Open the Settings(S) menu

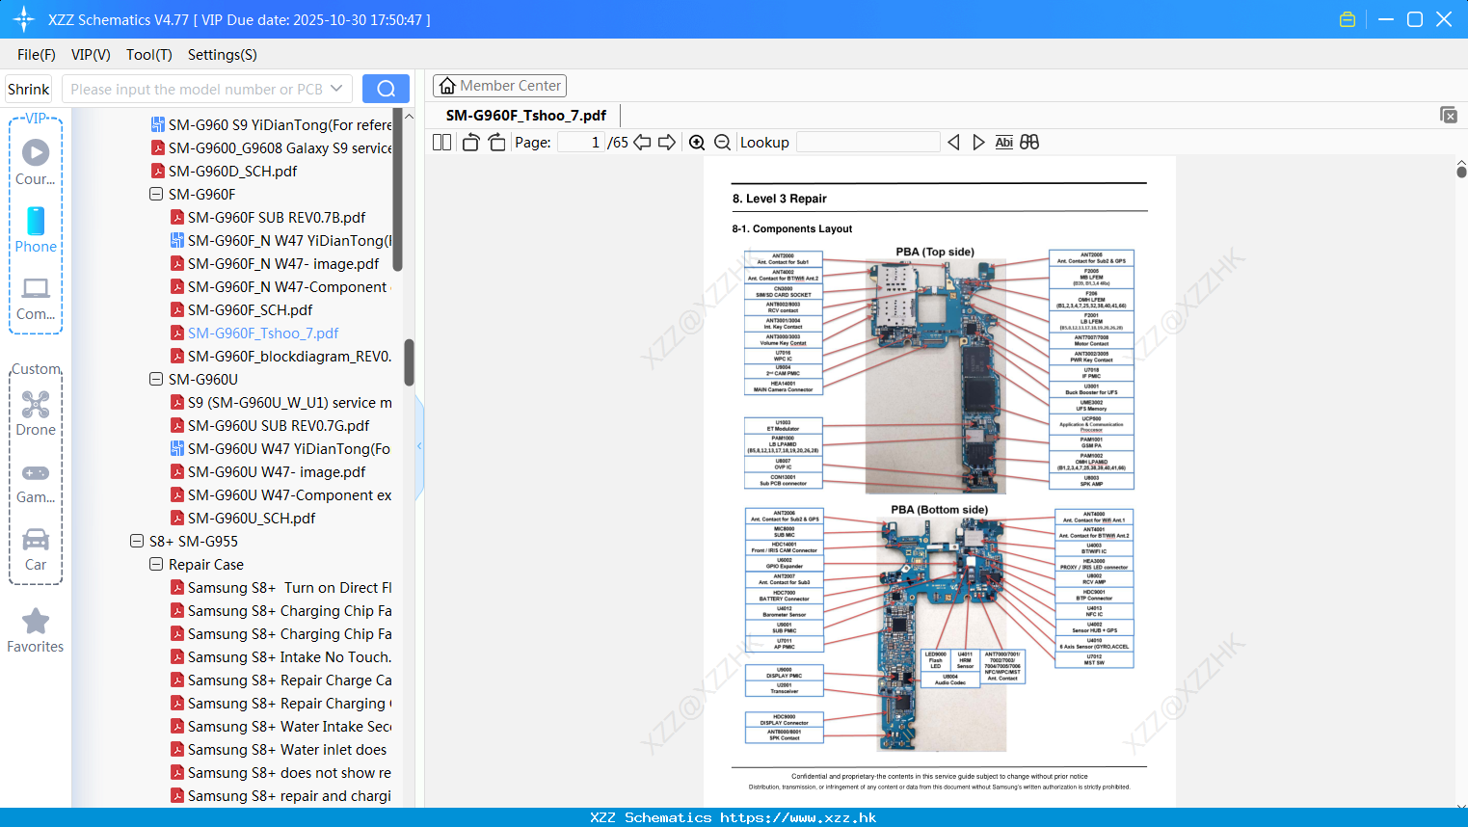point(223,54)
